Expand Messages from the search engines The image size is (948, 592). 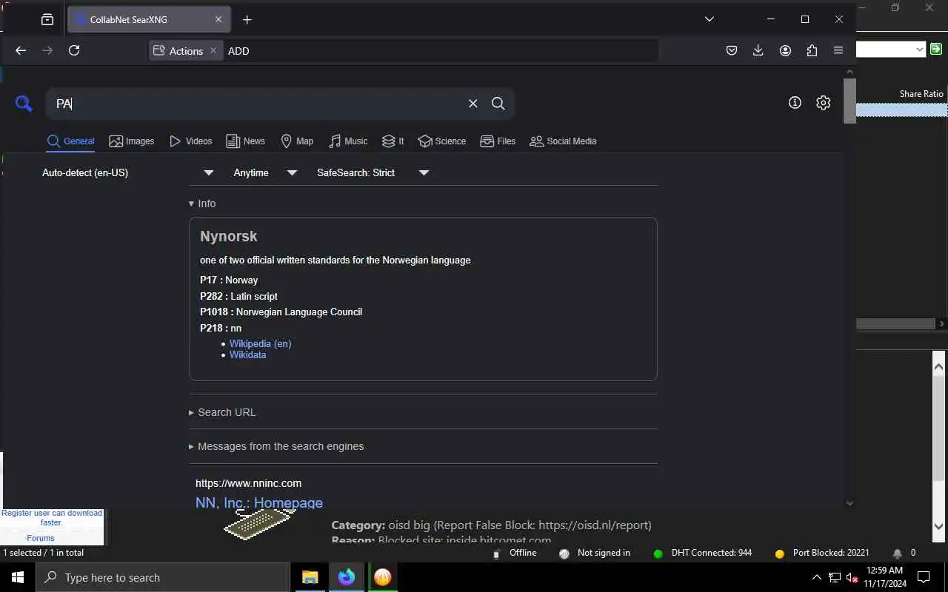[276, 446]
